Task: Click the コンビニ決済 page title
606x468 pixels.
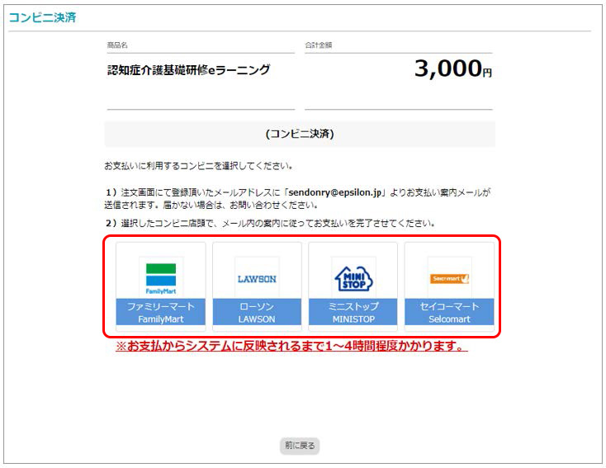Action: 43,17
